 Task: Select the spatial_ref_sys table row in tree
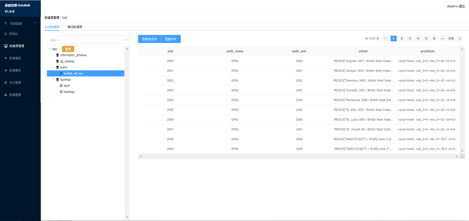pos(86,73)
